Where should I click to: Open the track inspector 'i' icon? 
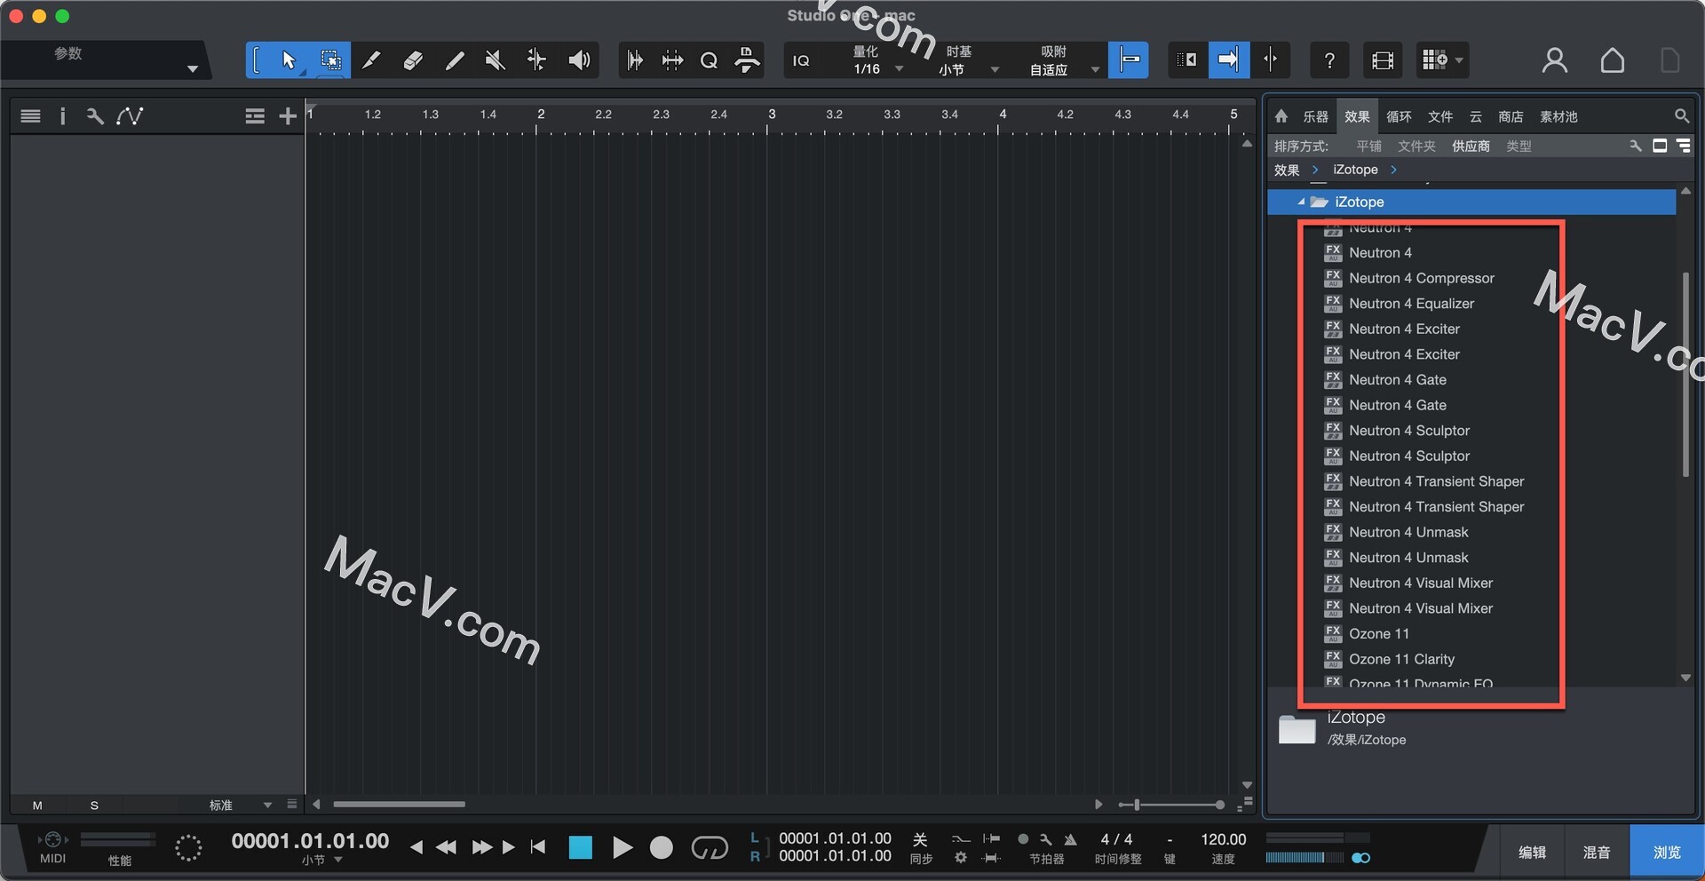point(62,116)
